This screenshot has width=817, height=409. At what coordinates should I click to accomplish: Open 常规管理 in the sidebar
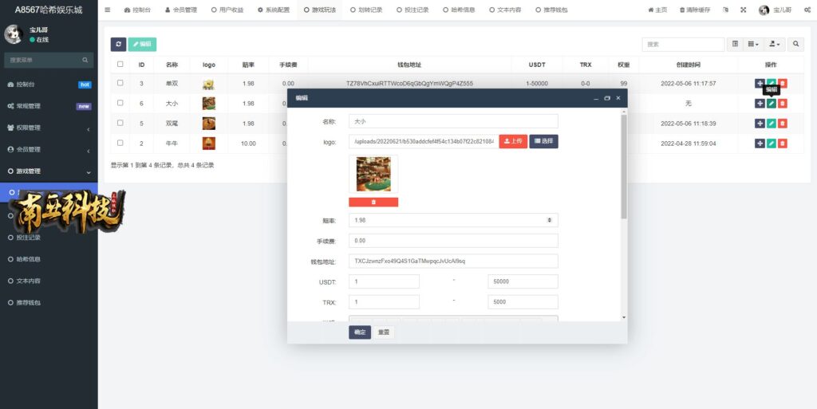[x=49, y=106]
